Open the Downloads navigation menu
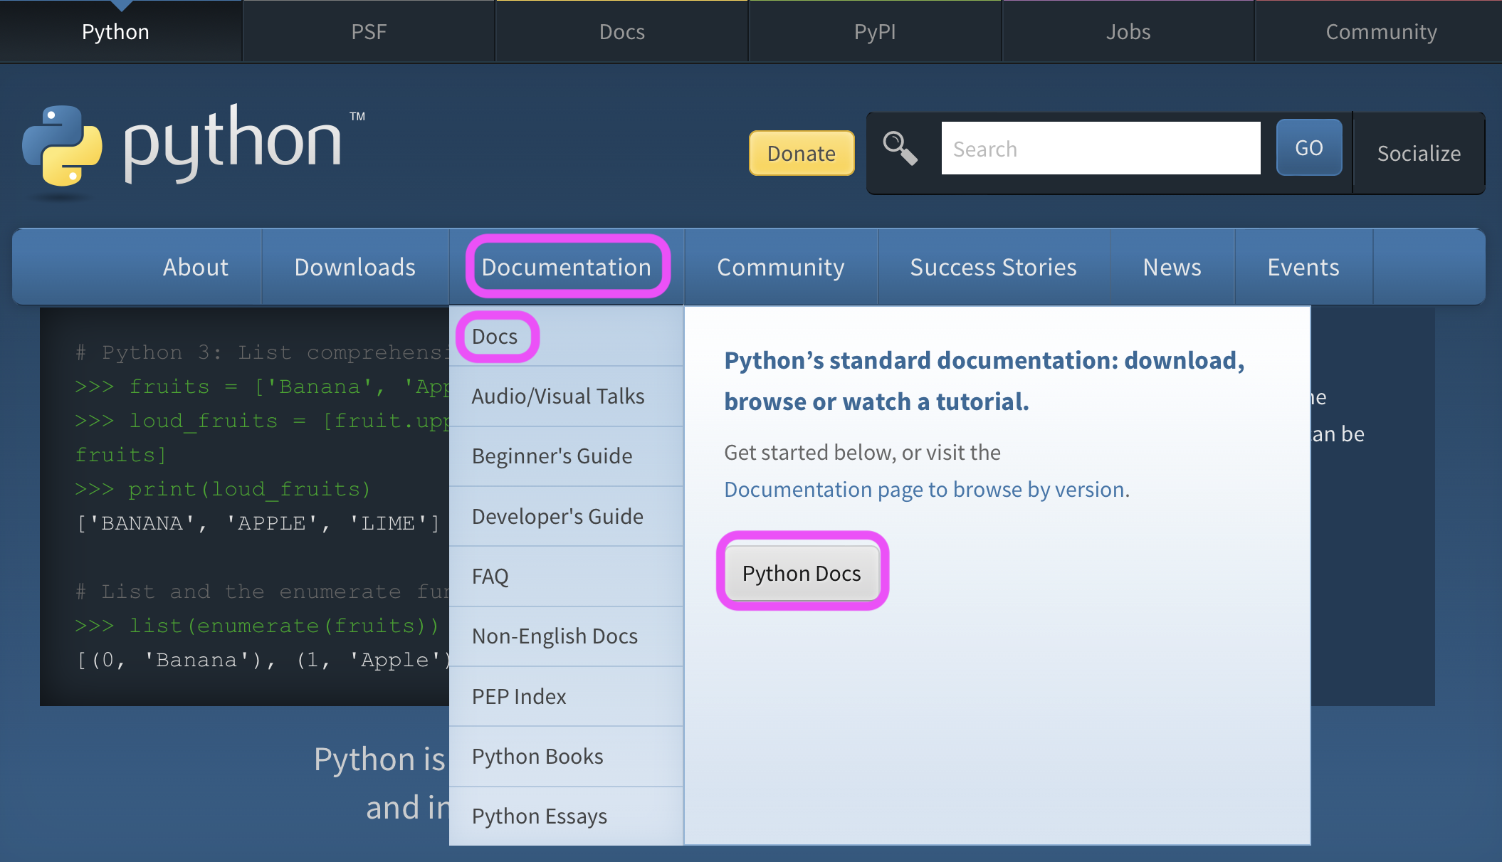The width and height of the screenshot is (1502, 862). click(x=355, y=267)
